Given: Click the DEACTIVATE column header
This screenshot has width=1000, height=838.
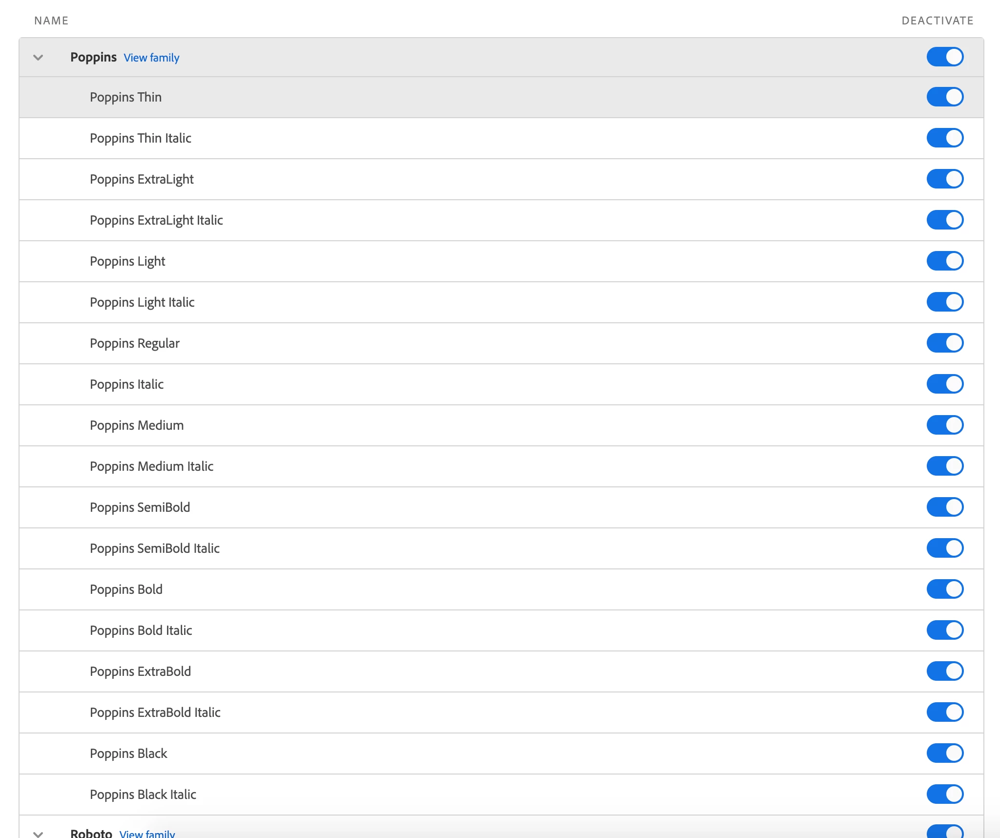Looking at the screenshot, I should [x=937, y=21].
